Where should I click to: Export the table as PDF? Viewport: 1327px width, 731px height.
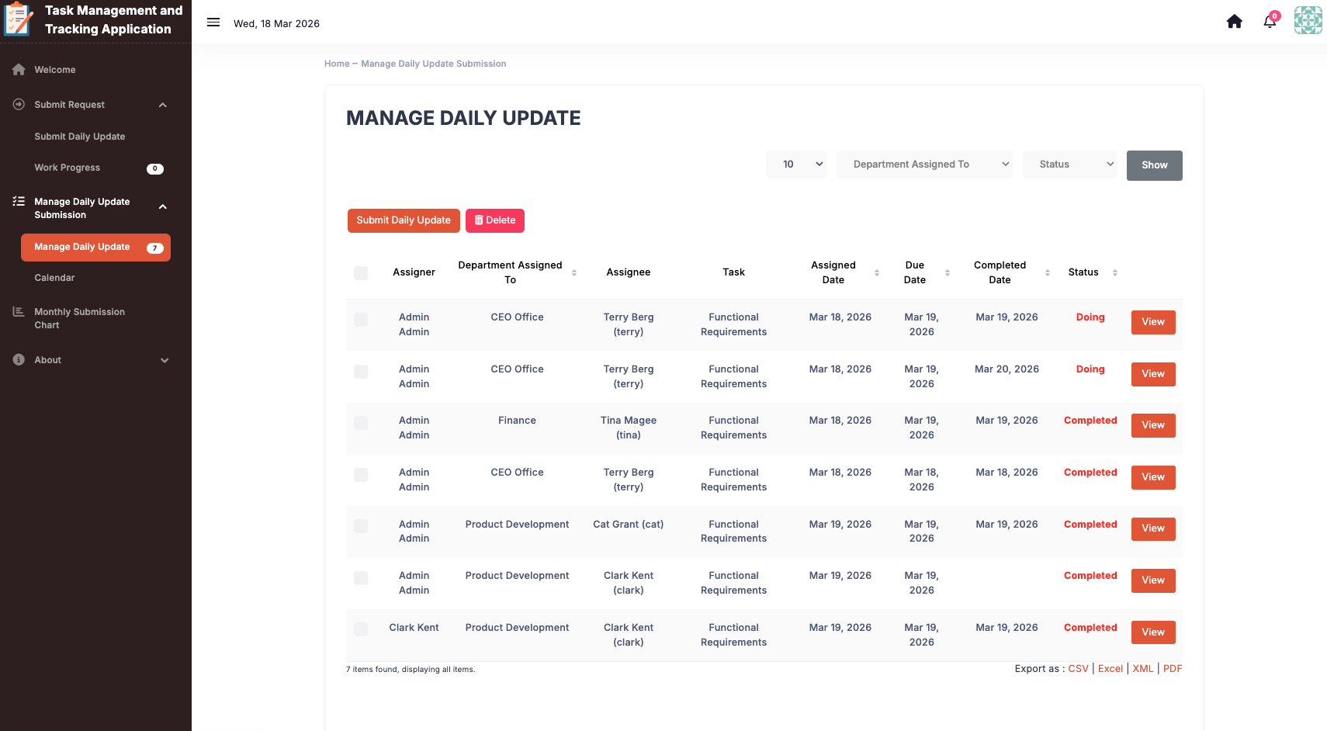pos(1172,669)
